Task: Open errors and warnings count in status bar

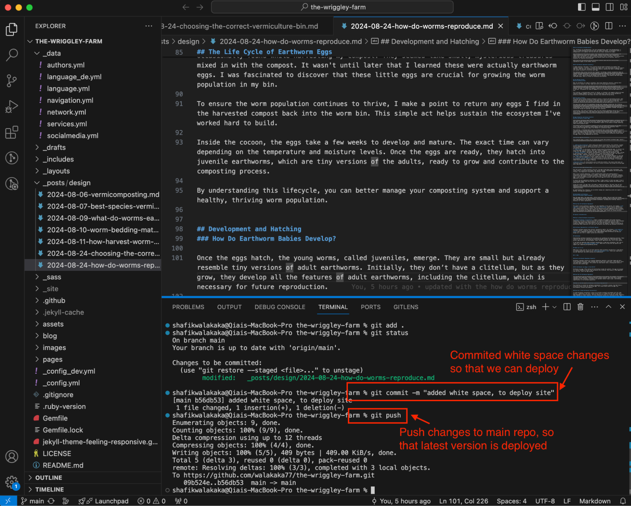Action: [152, 501]
